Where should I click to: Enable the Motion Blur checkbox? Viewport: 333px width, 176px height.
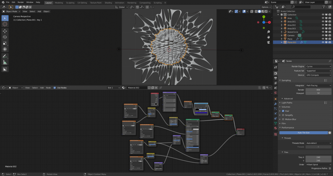(x=283, y=119)
